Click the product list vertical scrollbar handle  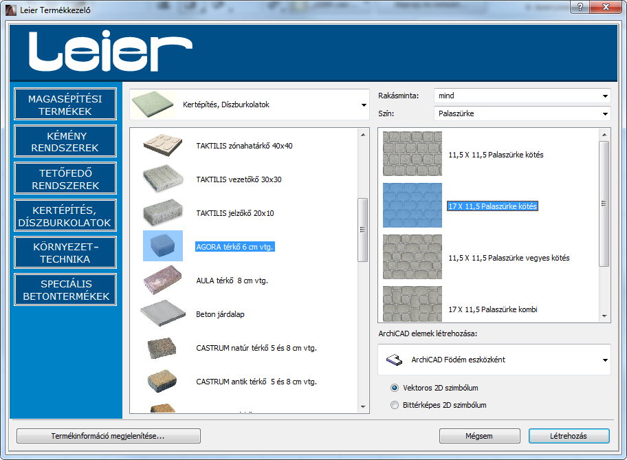click(362, 230)
